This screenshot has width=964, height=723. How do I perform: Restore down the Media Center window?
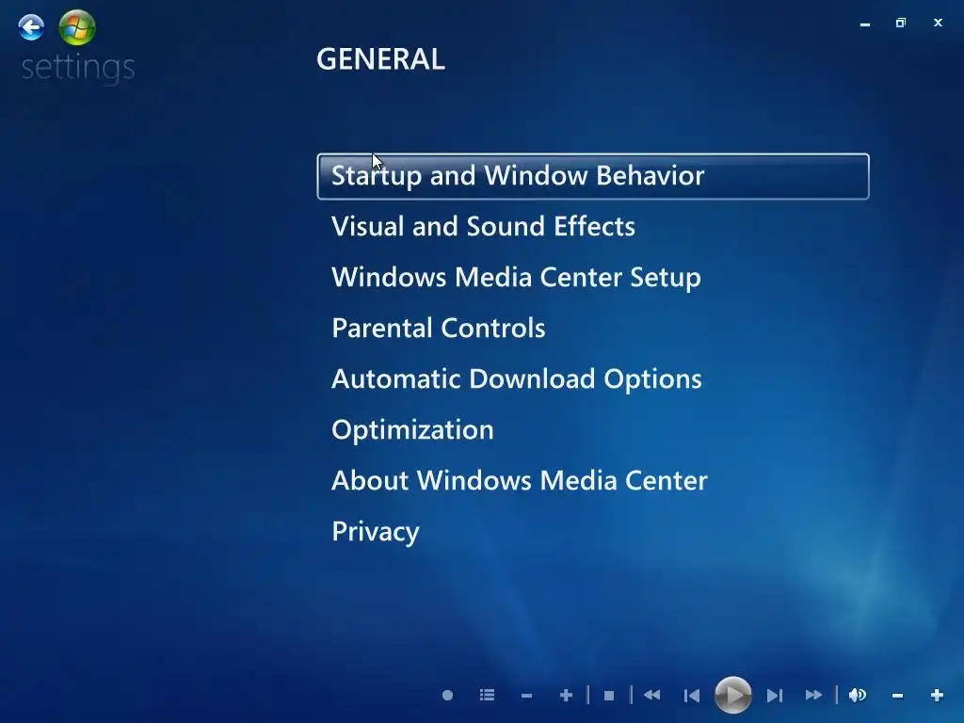click(901, 23)
